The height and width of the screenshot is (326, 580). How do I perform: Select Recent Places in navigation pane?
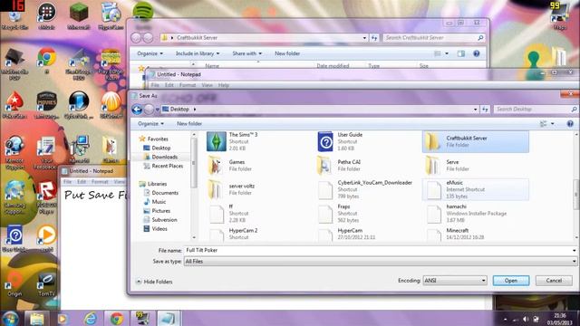[x=163, y=166]
